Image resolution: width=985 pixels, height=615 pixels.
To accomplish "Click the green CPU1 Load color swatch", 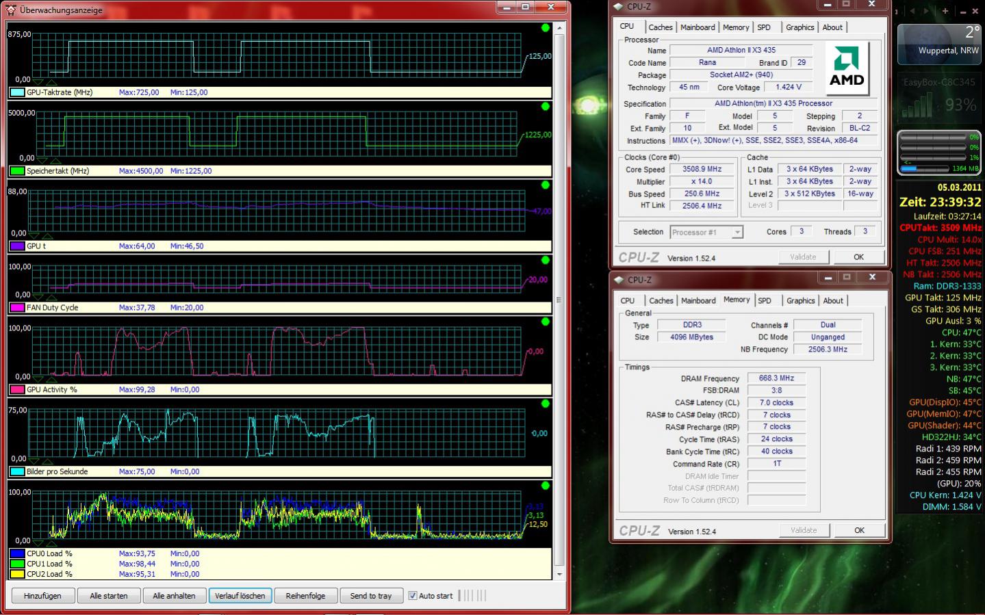I will click(x=17, y=564).
